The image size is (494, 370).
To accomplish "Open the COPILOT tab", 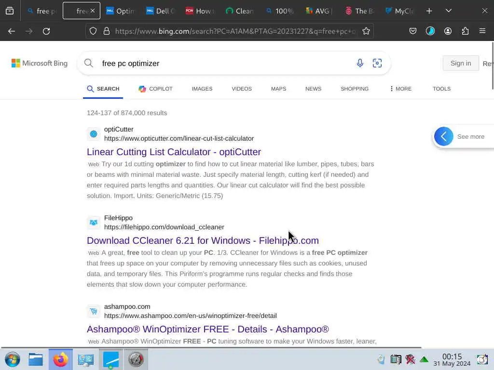I will [155, 89].
